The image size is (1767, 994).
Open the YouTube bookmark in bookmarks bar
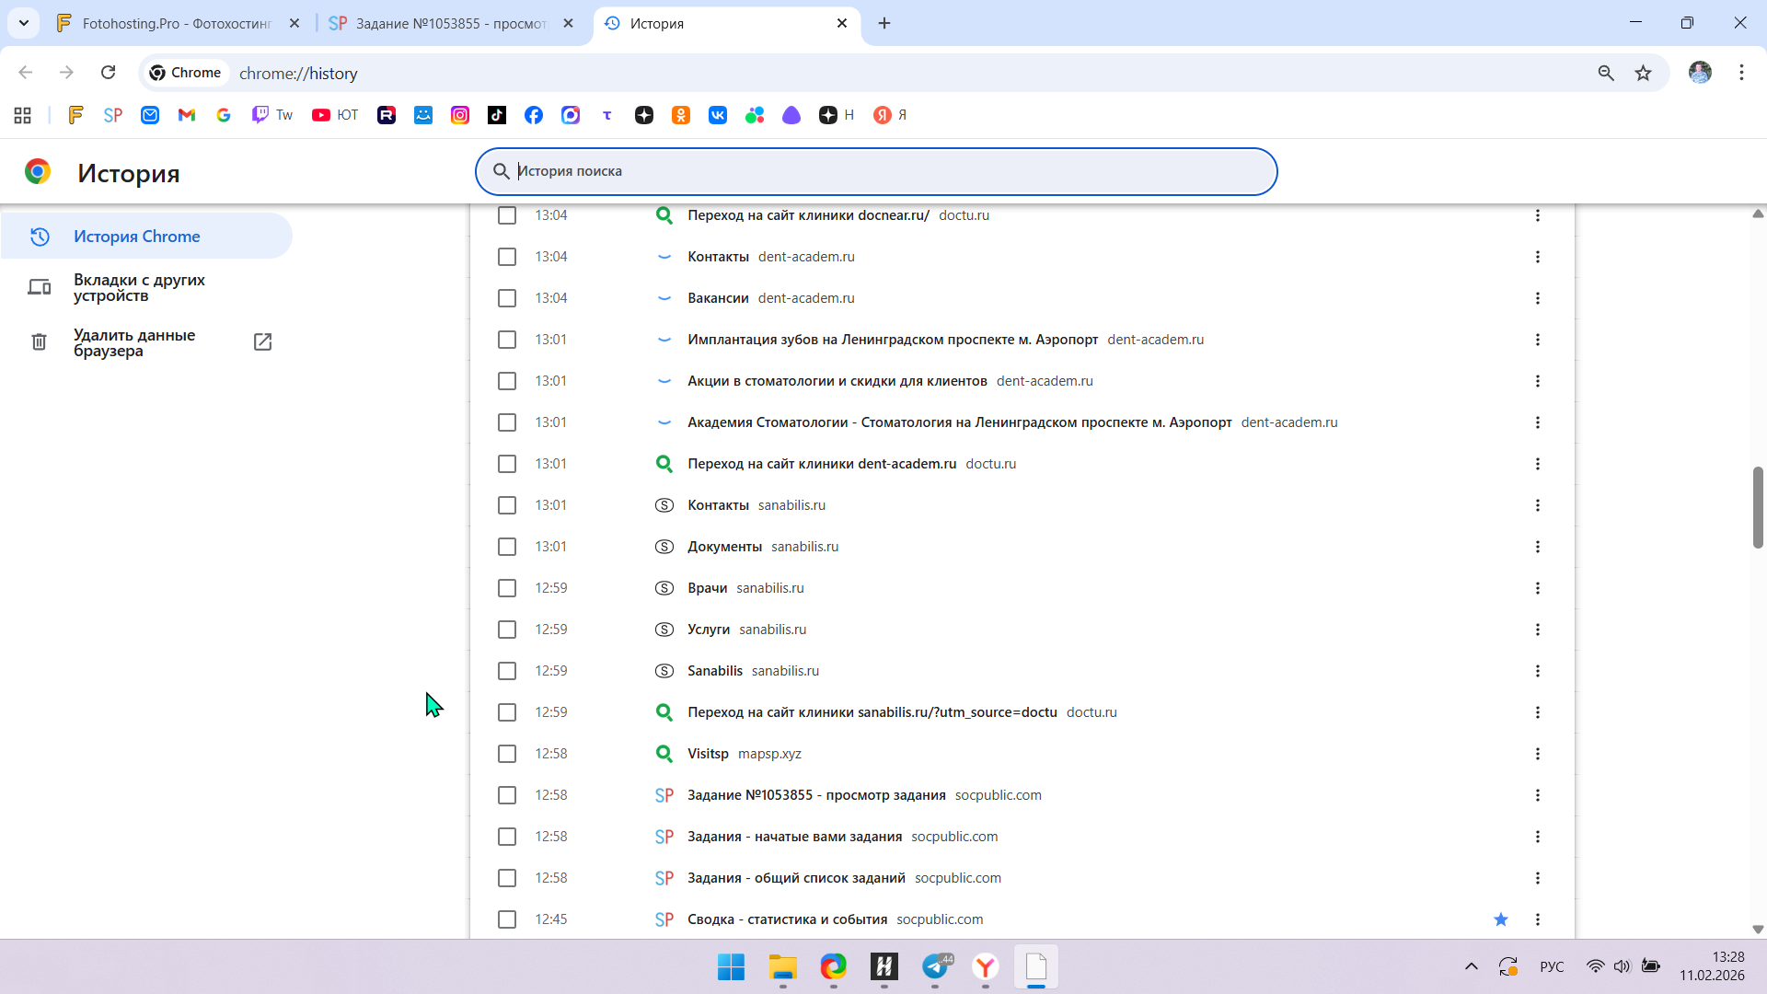pyautogui.click(x=334, y=115)
